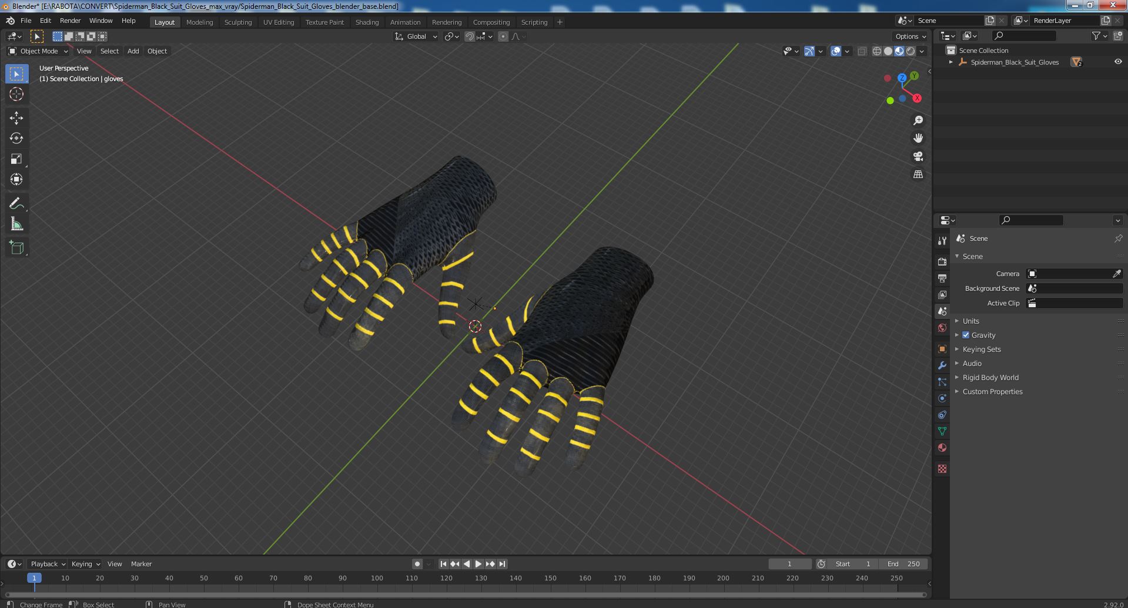Click the Camera eyedropper button
This screenshot has width=1128, height=608.
click(x=1117, y=274)
